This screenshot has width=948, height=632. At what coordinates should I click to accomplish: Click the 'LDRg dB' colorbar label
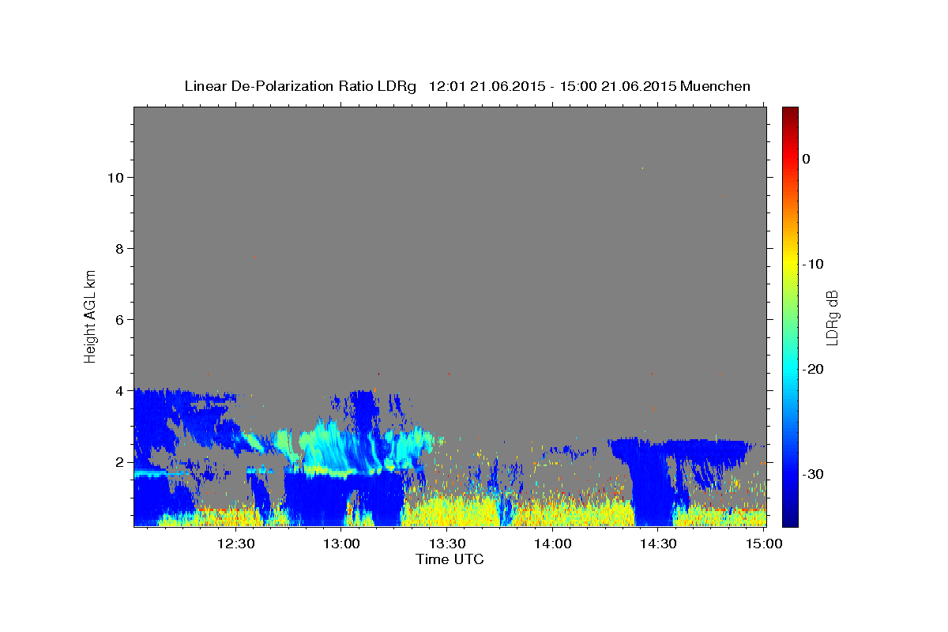tap(831, 318)
